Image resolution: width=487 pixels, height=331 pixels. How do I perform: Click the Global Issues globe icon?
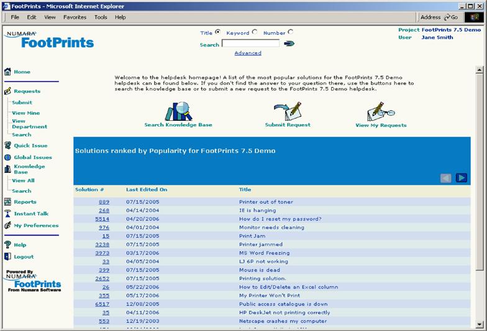[x=7, y=157]
